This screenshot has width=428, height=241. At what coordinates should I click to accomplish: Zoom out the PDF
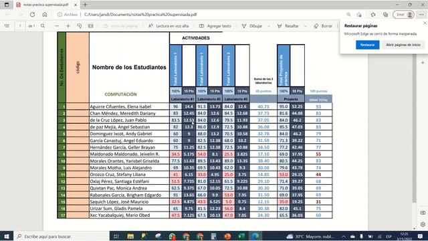(57, 26)
